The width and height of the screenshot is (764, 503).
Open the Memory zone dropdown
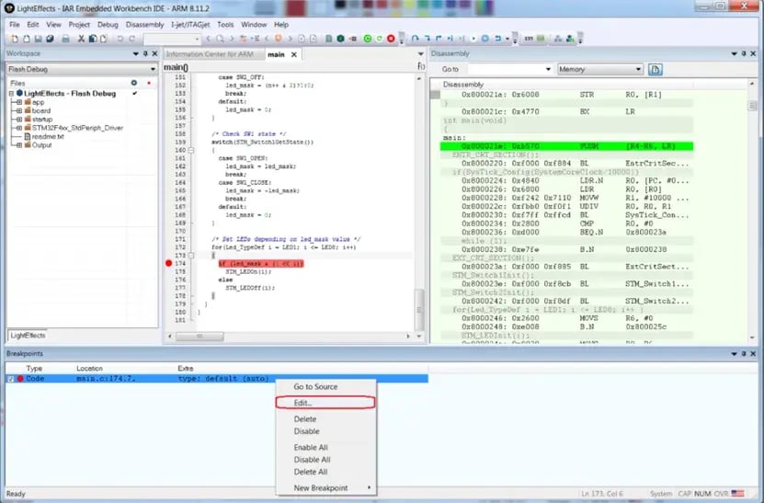point(638,69)
